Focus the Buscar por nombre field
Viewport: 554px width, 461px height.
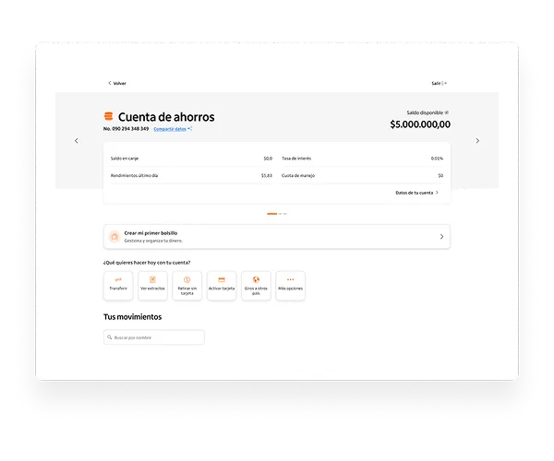[x=154, y=337]
